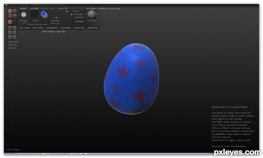Click the Strength slider handle
The image size is (263, 158).
[71, 14]
